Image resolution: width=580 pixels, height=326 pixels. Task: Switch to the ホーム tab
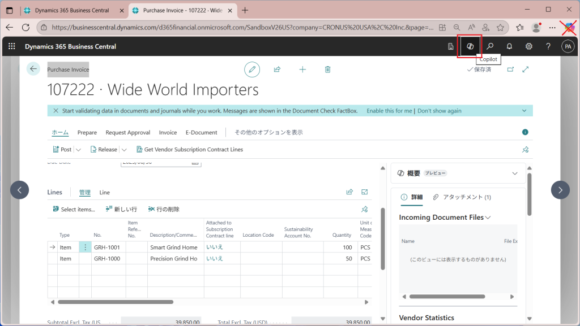click(x=60, y=132)
